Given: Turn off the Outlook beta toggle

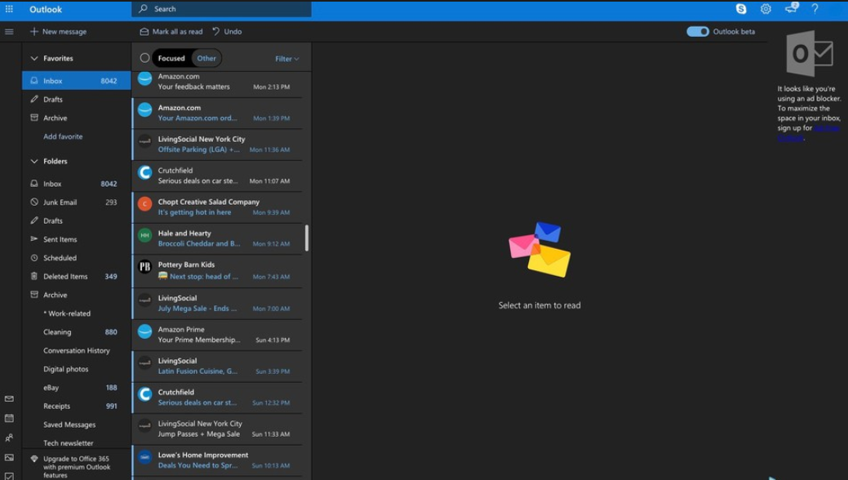Looking at the screenshot, I should point(698,32).
